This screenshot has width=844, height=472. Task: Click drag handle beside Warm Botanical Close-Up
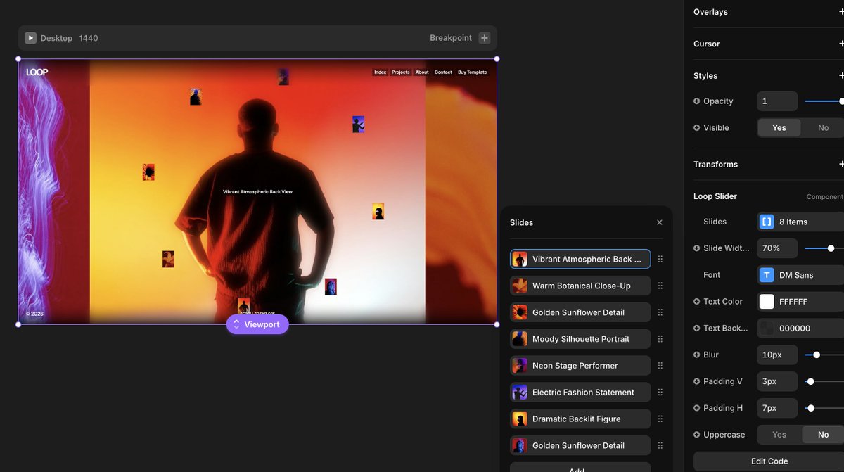(x=660, y=286)
